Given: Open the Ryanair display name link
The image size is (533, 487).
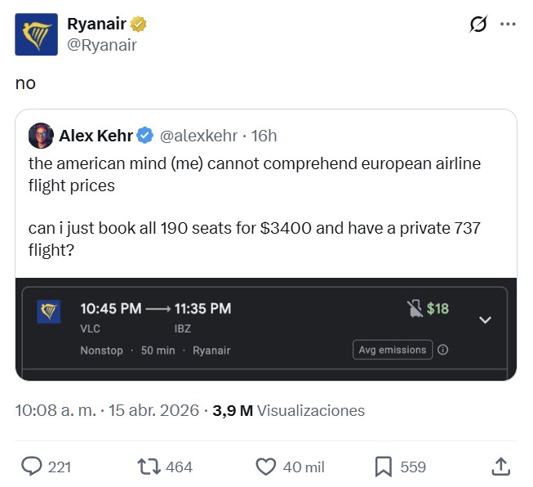Looking at the screenshot, I should pyautogui.click(x=96, y=25).
